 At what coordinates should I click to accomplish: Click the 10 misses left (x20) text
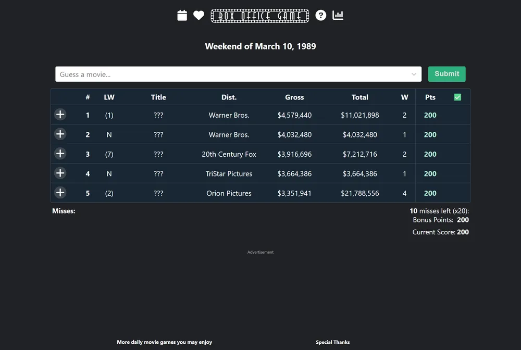439,211
